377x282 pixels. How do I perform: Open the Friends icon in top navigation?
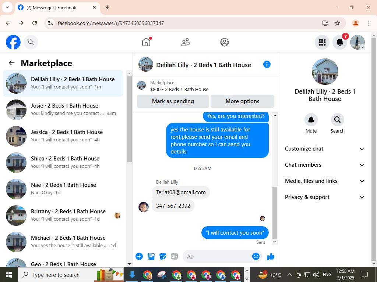point(186,42)
